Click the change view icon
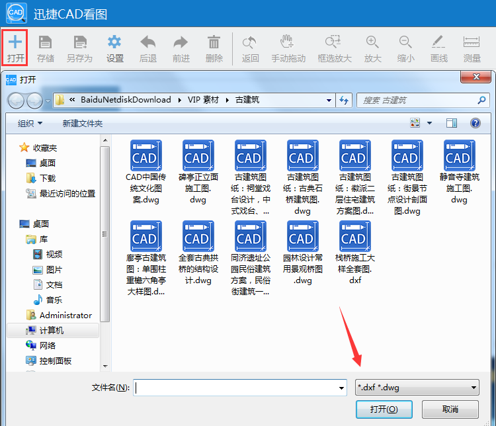 click(415, 123)
